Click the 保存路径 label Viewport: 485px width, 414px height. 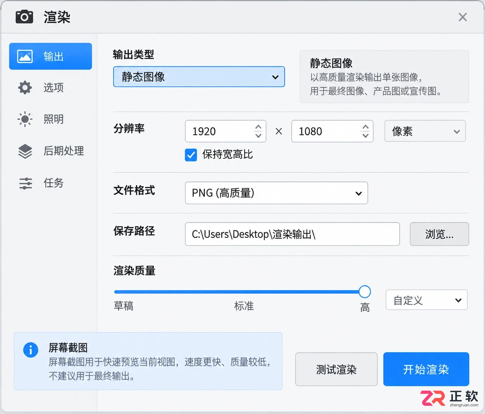click(x=134, y=231)
